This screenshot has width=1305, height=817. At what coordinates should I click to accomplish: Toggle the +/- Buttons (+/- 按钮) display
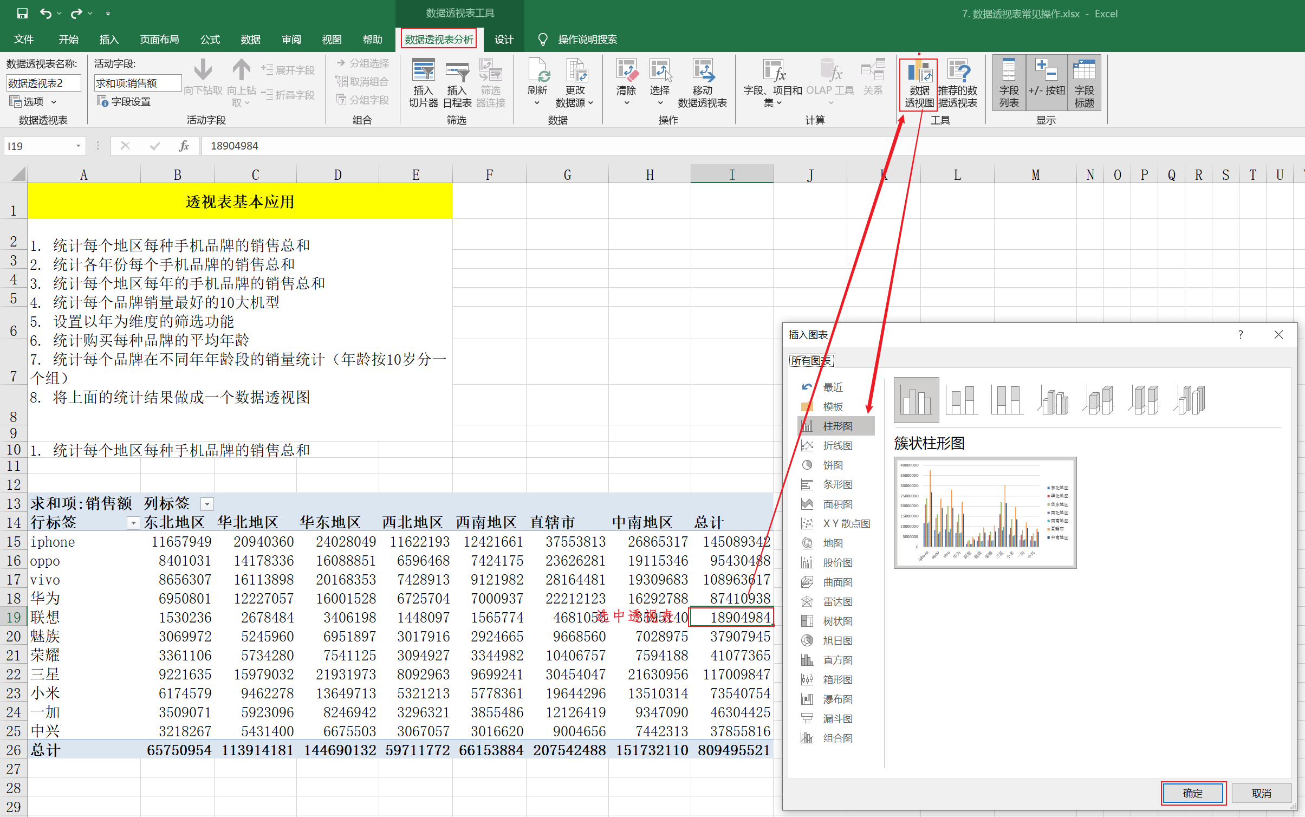click(x=1047, y=83)
